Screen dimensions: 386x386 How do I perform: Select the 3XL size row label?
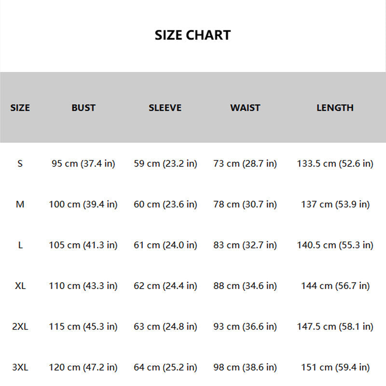[20, 368]
